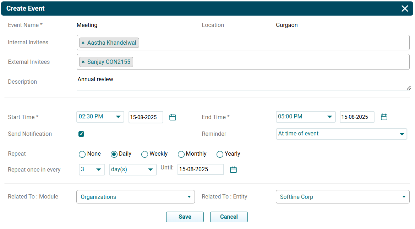Screen dimensions: 415x229
Task: Expand the Related To Module Organizations dropdown
Action: point(135,197)
